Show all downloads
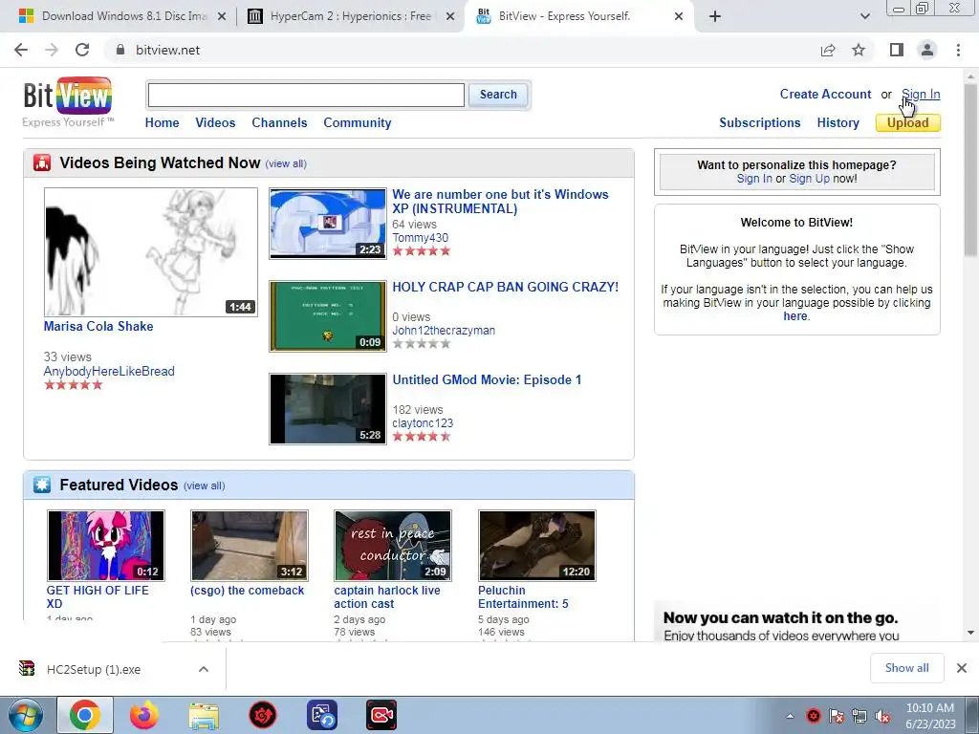This screenshot has height=734, width=979. pos(906,668)
